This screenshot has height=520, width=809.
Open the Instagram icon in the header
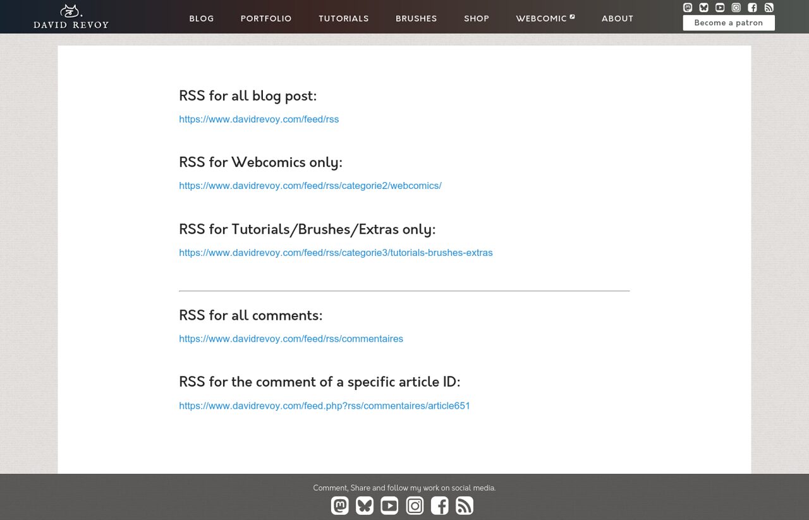point(736,8)
